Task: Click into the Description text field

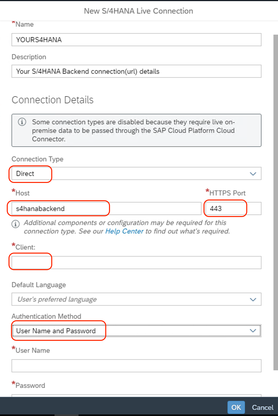Action: 136,71
